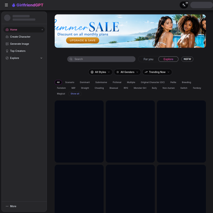Viewport: 213px width, 213px height.
Task: Filter by the Femdom tag
Action: pyautogui.click(x=61, y=88)
